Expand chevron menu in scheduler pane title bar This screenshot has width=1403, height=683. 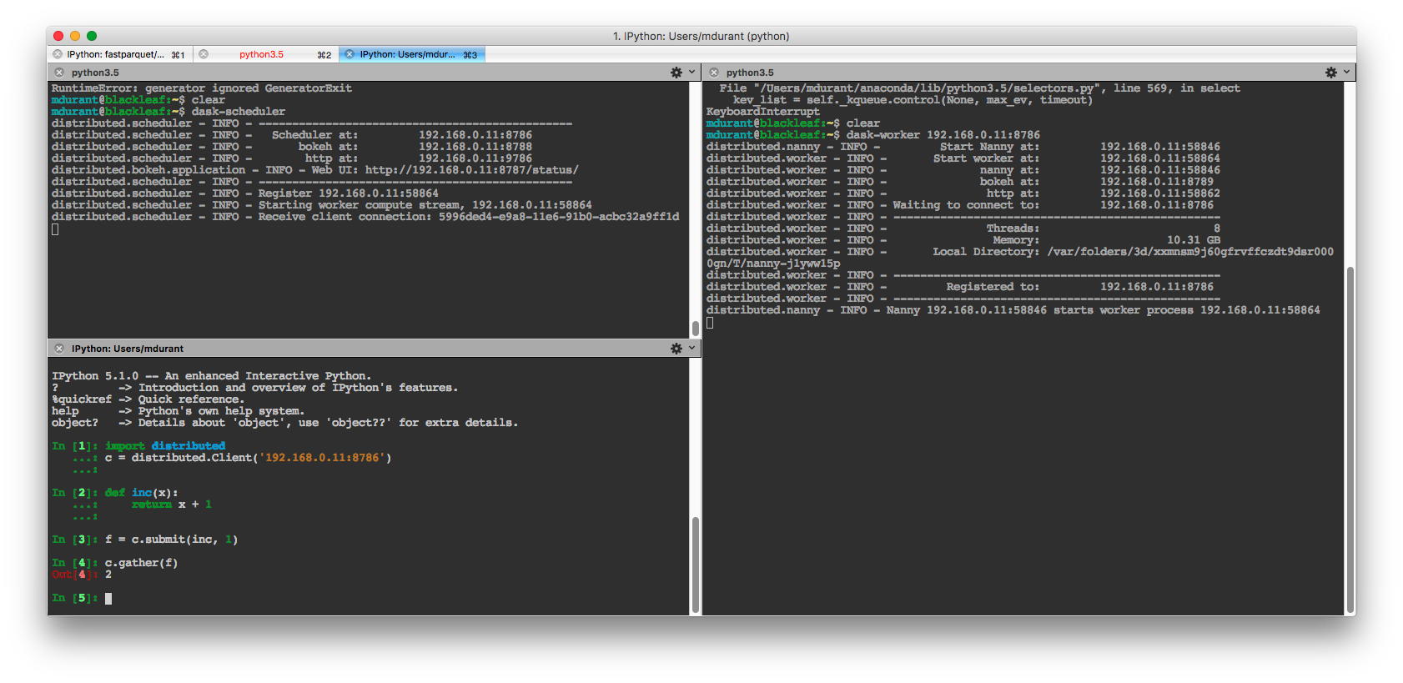(691, 73)
